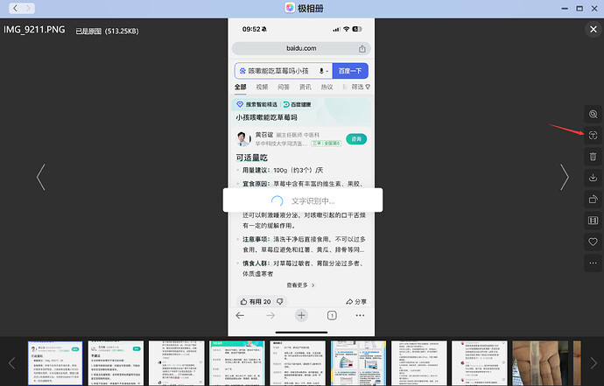604x386 pixels.
Task: Rotate the image using the rotate icon
Action: tap(593, 199)
